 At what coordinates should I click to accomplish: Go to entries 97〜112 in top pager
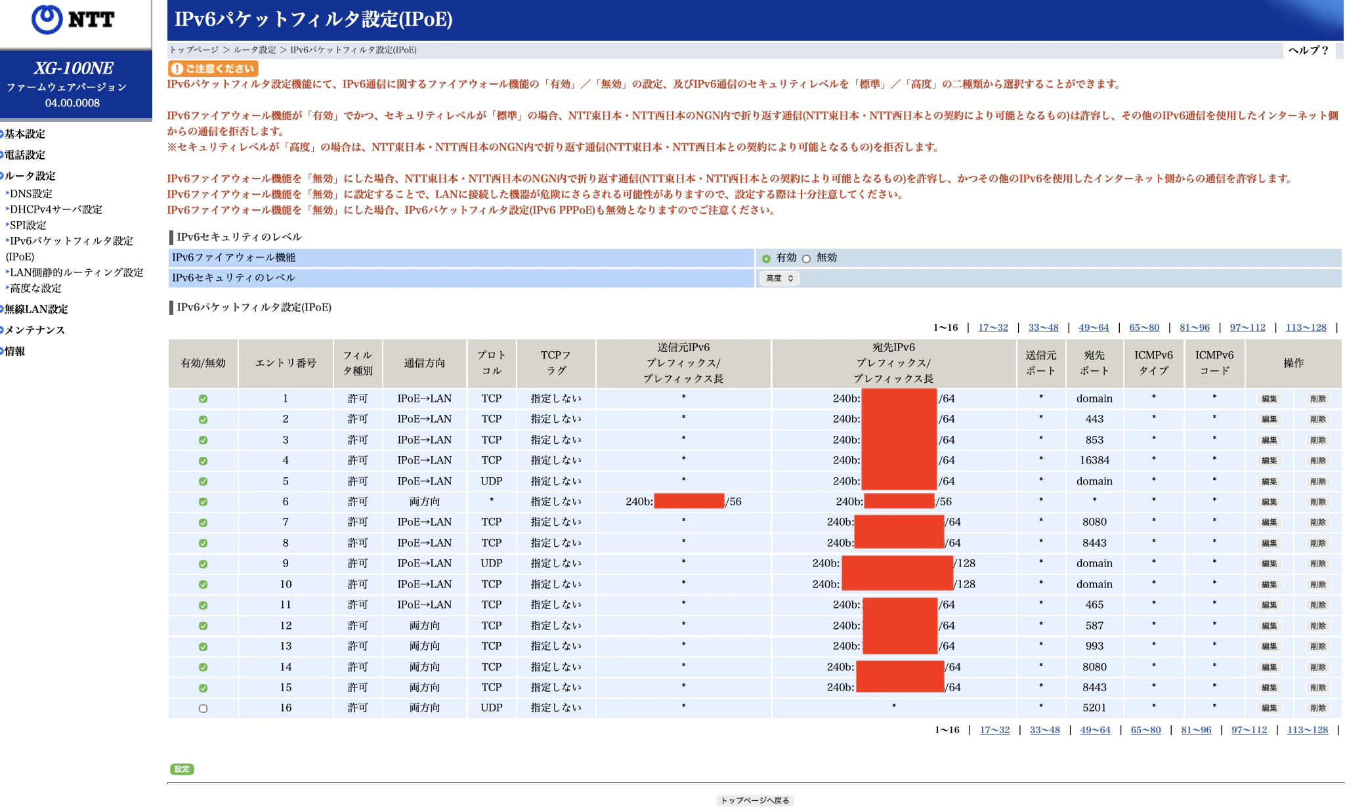tap(1248, 328)
